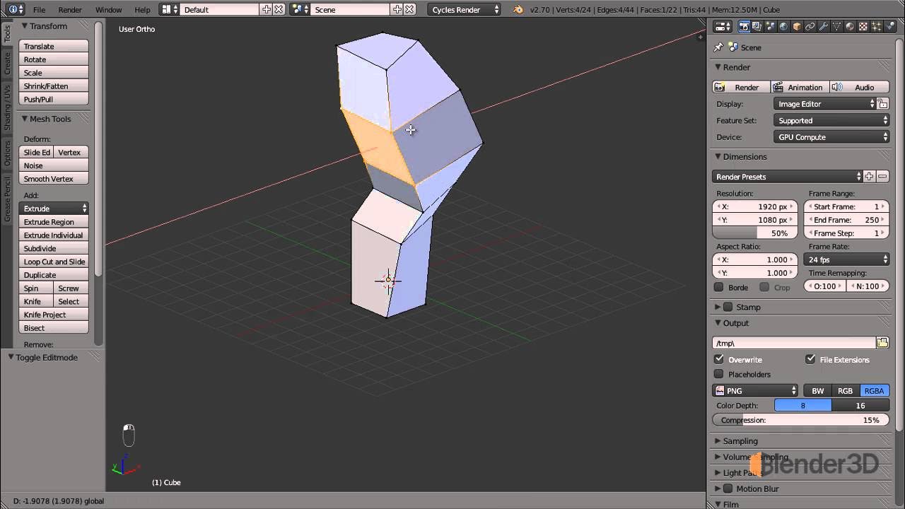The height and width of the screenshot is (509, 905).
Task: Open the Display Image Editor dropdown
Action: click(x=825, y=104)
